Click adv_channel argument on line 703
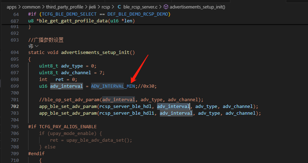The width and height of the screenshot is (308, 163). pyautogui.click(x=240, y=113)
